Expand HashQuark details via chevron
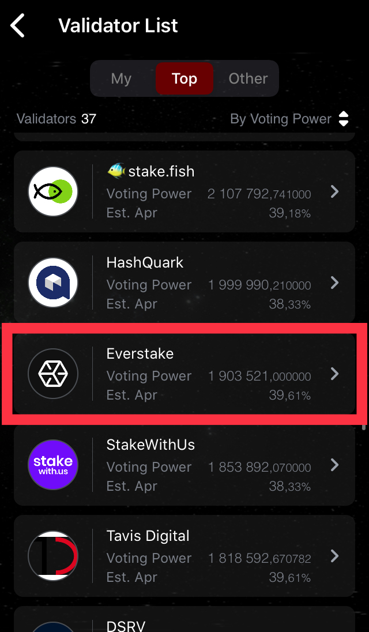This screenshot has height=632, width=369. coord(334,283)
